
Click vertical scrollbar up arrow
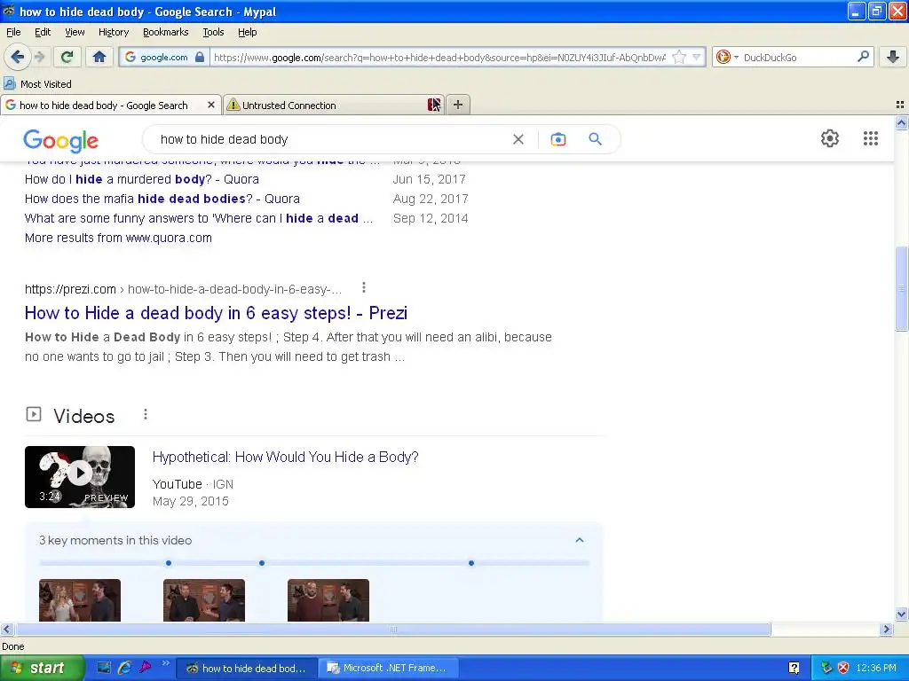click(x=901, y=122)
